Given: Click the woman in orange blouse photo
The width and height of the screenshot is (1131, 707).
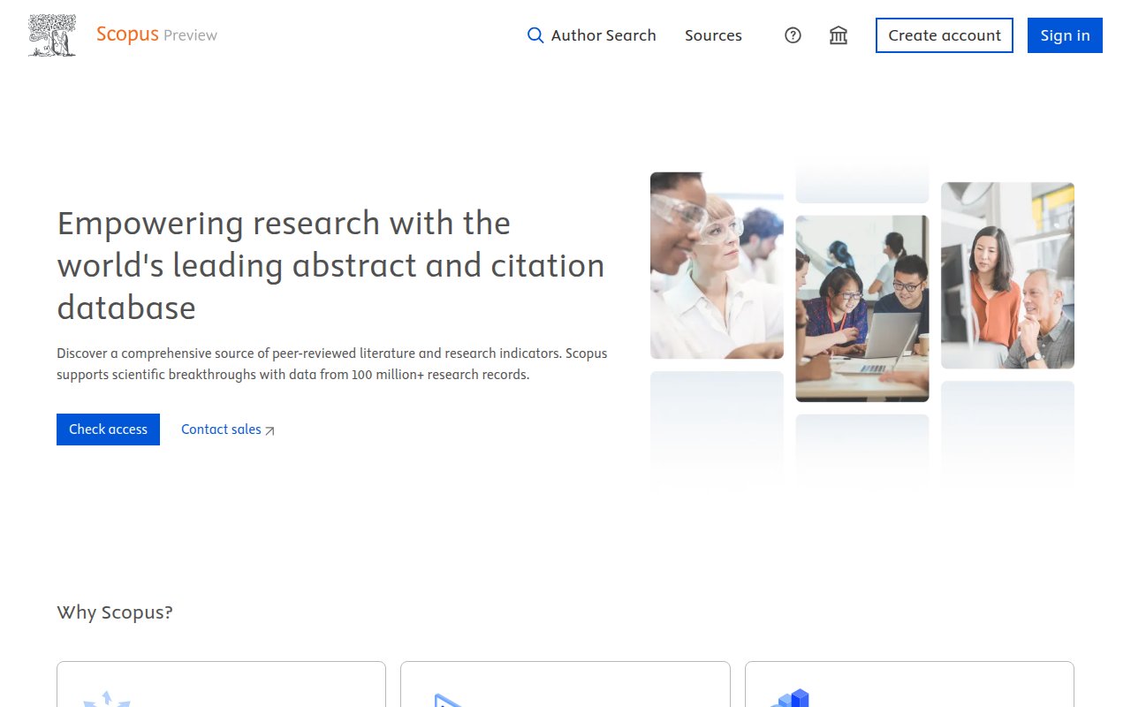Looking at the screenshot, I should click(x=1007, y=275).
